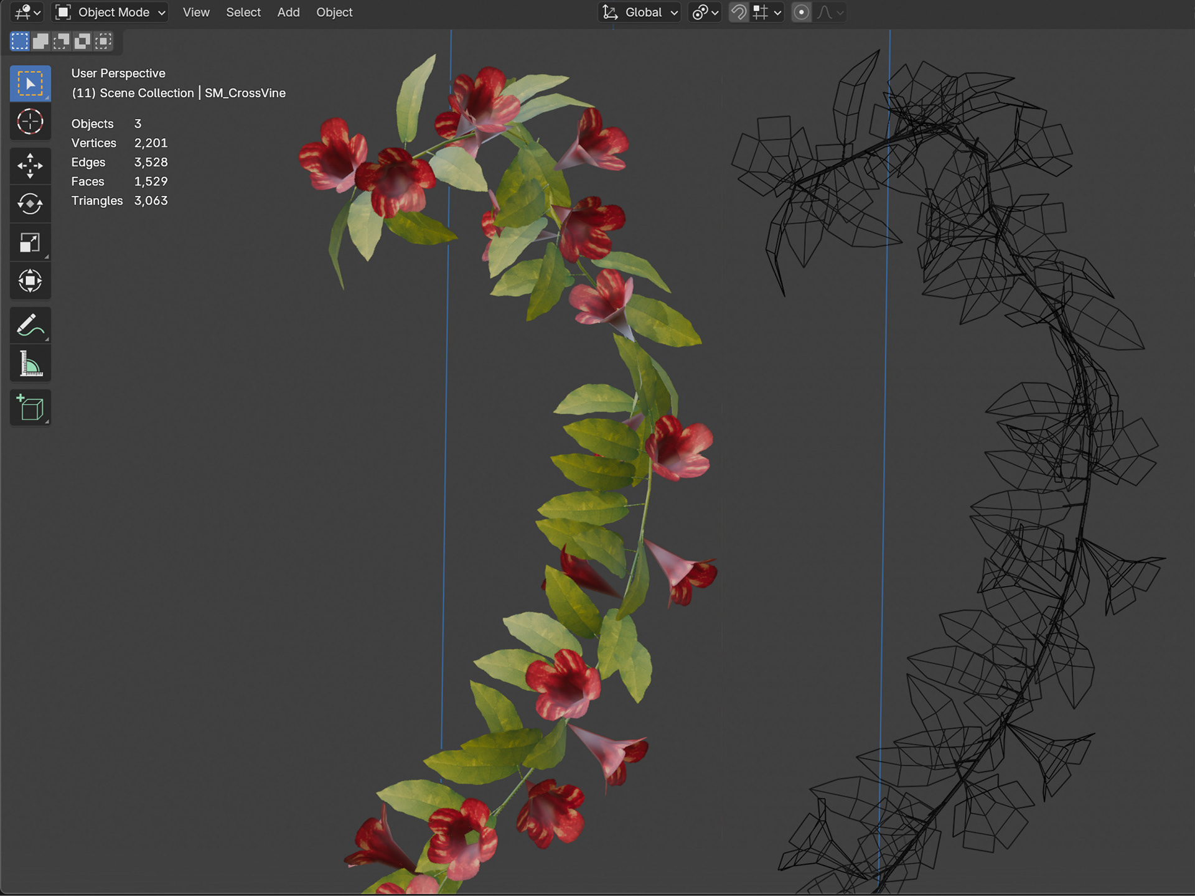Open the Object menu
The height and width of the screenshot is (896, 1195).
pyautogui.click(x=334, y=12)
